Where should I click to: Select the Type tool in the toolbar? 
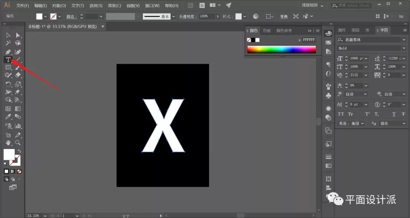pyautogui.click(x=8, y=60)
